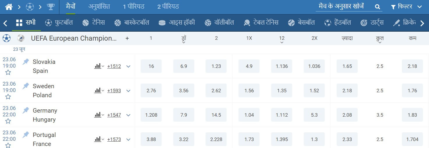The image size is (429, 148).
Task: Click the search magnifier icon
Action: click(x=377, y=7)
